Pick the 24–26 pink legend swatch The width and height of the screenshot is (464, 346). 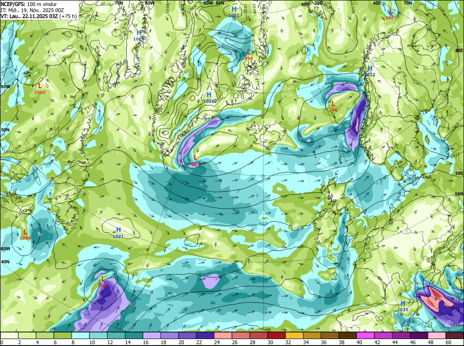click(223, 335)
